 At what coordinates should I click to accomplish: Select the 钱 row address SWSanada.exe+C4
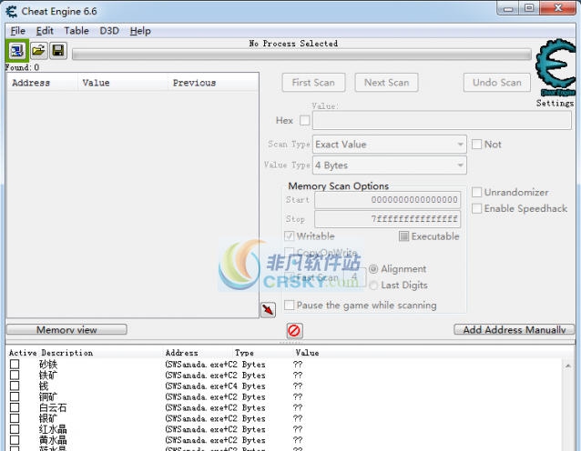pos(201,386)
